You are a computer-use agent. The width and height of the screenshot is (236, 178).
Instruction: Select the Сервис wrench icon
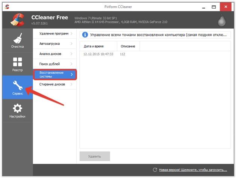[x=18, y=85]
